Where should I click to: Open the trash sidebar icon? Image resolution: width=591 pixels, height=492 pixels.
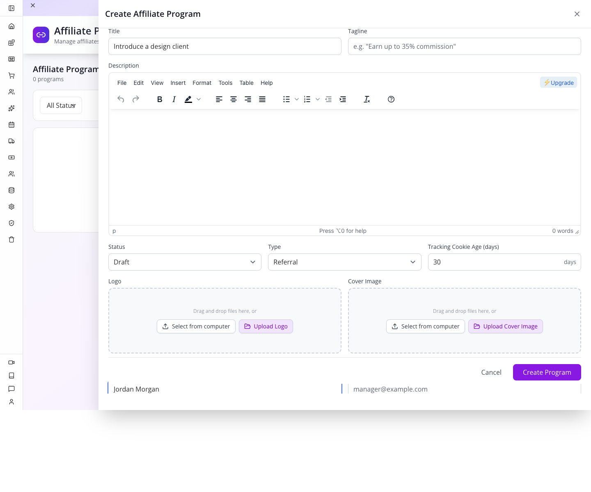[x=11, y=239]
